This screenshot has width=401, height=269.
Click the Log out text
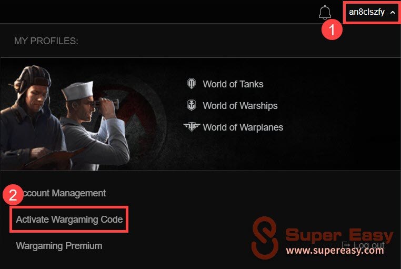(369, 245)
